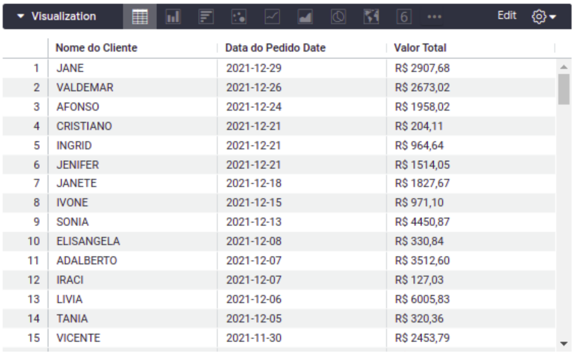Click the Edit visualization button

tap(507, 16)
